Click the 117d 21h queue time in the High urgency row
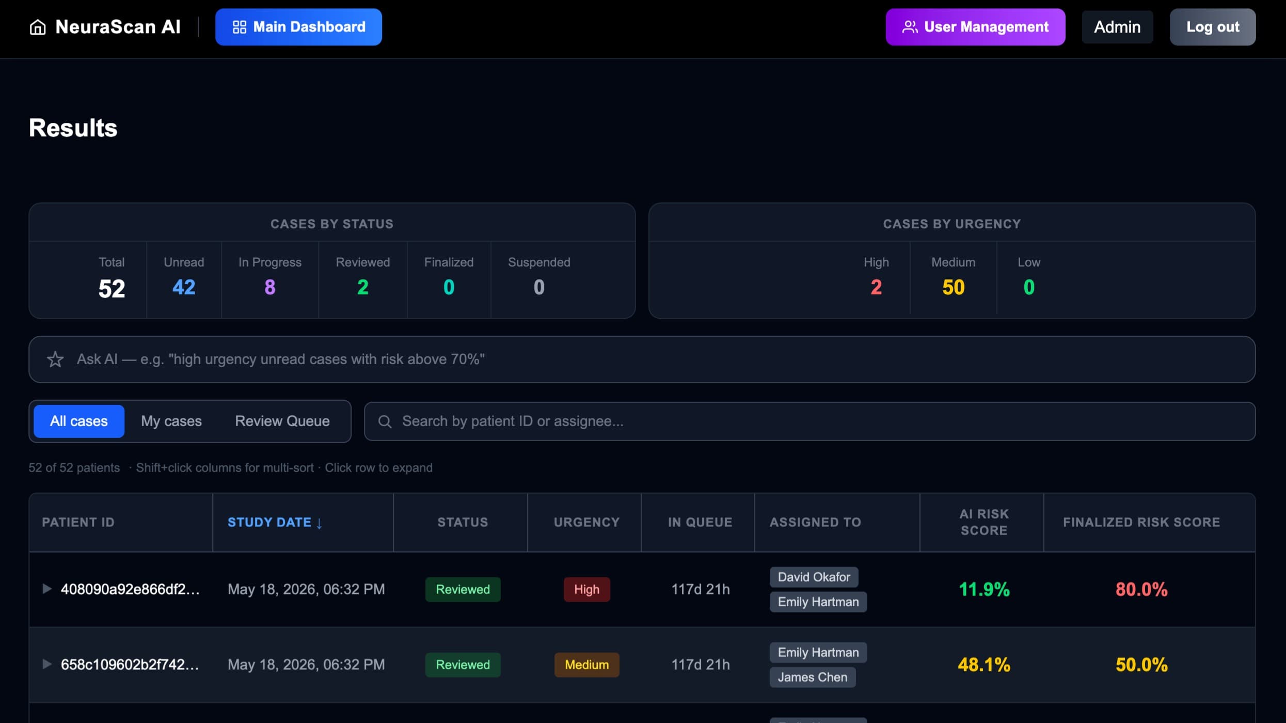This screenshot has width=1286, height=723. (x=701, y=589)
